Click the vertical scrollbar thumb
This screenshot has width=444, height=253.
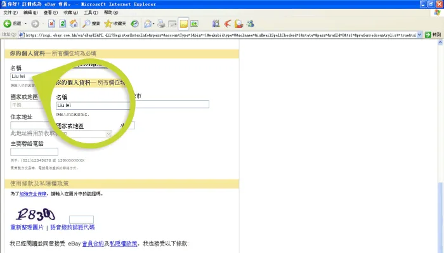pos(440,217)
